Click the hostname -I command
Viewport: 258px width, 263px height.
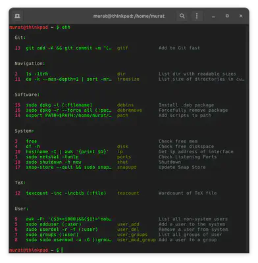click(67, 152)
